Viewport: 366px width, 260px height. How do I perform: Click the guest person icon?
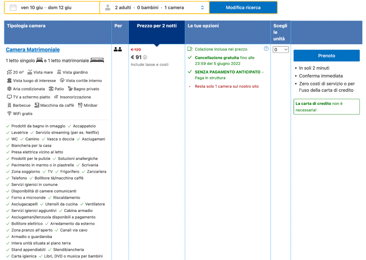coord(108,7)
